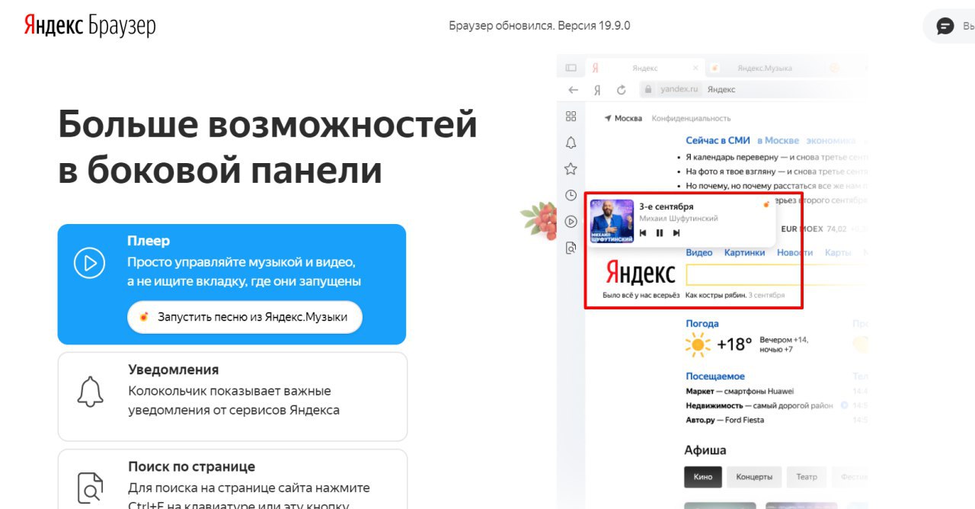
Task: Click the yandex.ru address bar
Action: click(x=754, y=89)
